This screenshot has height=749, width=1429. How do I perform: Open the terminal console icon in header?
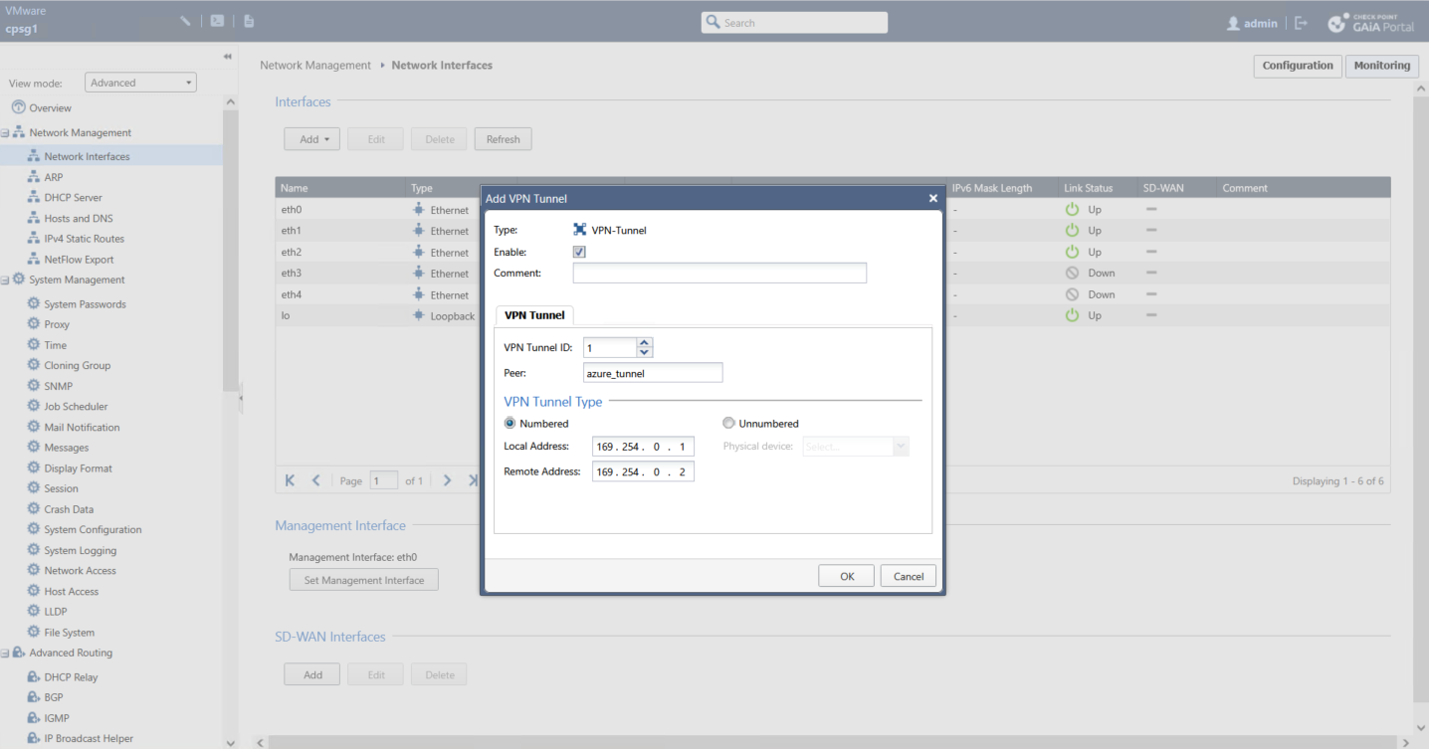click(x=217, y=21)
